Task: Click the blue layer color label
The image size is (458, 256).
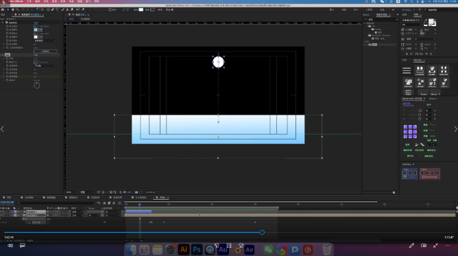Action: 15,211
